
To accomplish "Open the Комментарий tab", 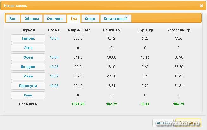I will 116,19.
